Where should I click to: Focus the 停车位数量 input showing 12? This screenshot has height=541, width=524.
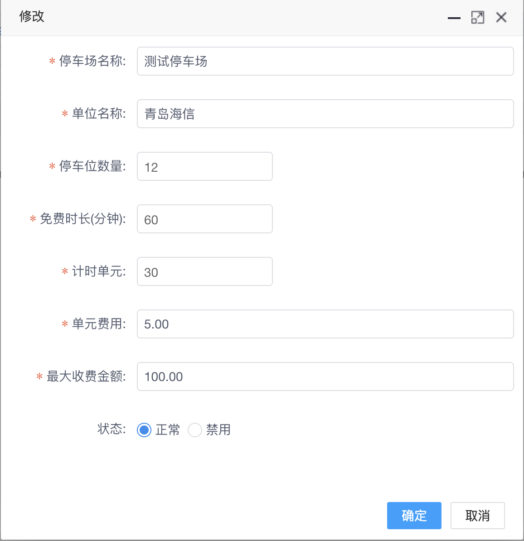coord(205,166)
